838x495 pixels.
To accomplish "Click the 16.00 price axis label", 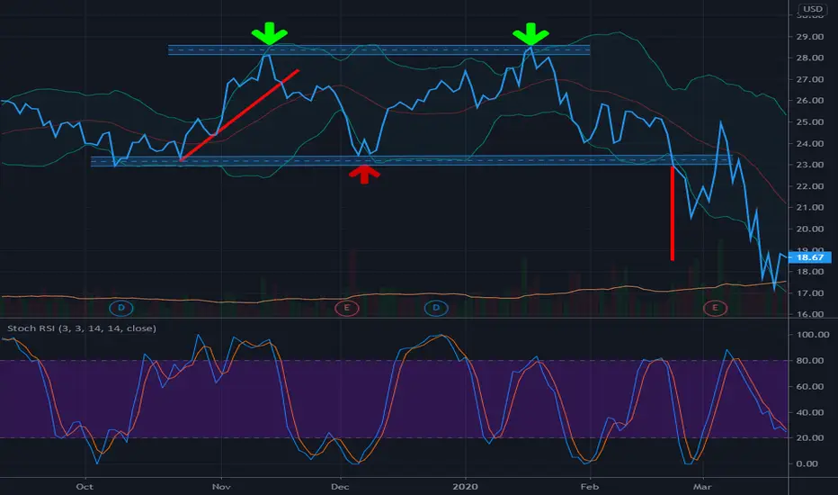I will (x=809, y=314).
